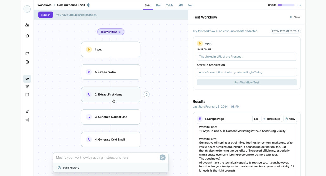Viewport: 326px width, 176px height.
Task: Click the info icon beside Cold Outbound Email
Action: tap(88, 5)
